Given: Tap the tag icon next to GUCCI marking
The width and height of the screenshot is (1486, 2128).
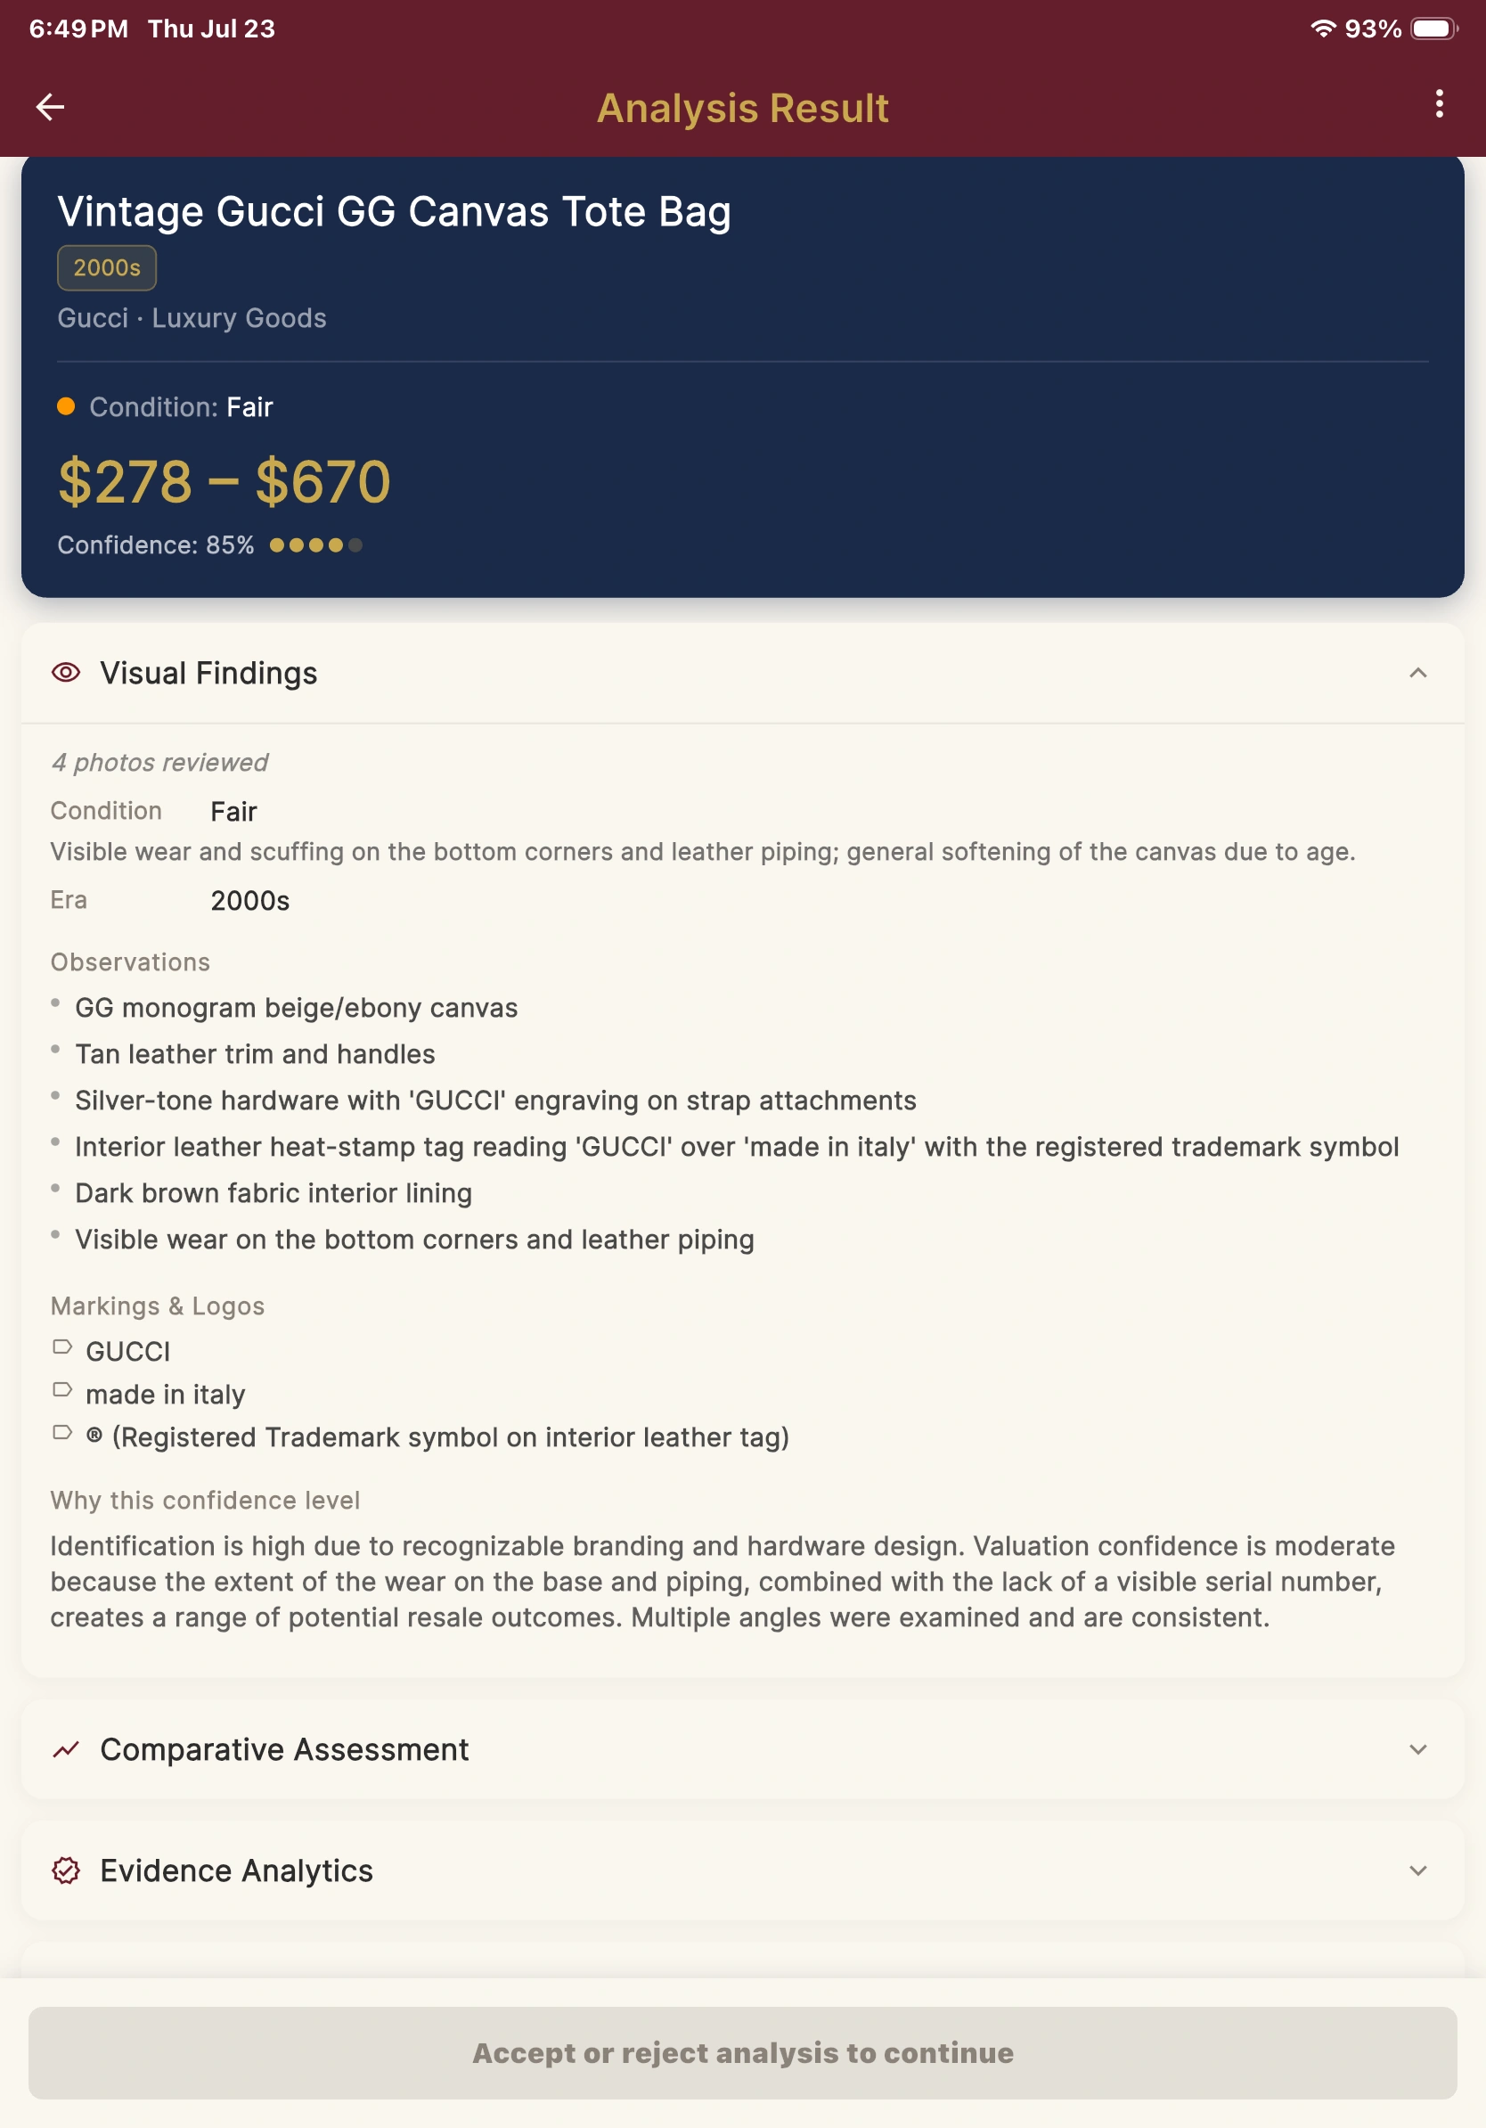Looking at the screenshot, I should click(62, 1346).
